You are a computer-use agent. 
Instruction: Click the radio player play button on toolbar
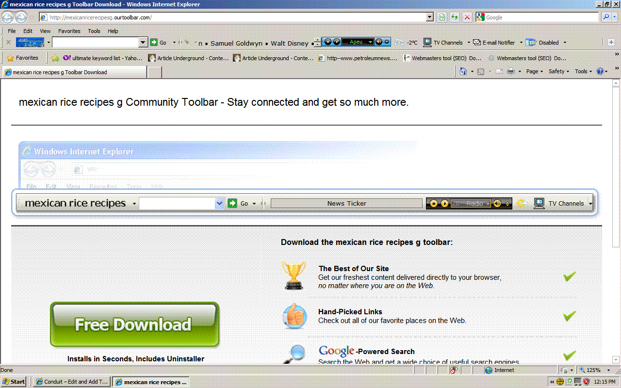[x=336, y=42]
